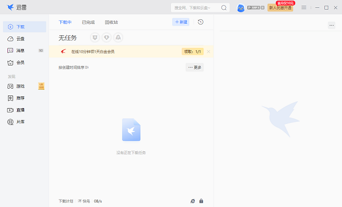The image size is (342, 207).
Task: Click the red bird icon in promo banner
Action: (63, 52)
